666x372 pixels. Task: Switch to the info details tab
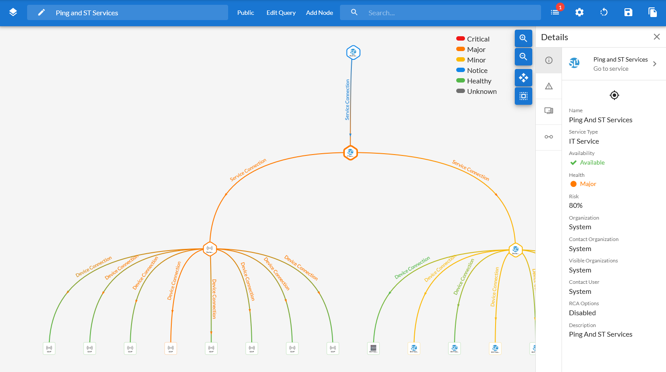549,60
